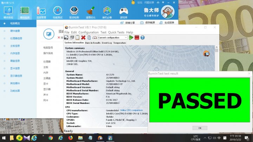
Task: Click 微博分享 share link in Ludashi
Action: [x=128, y=23]
